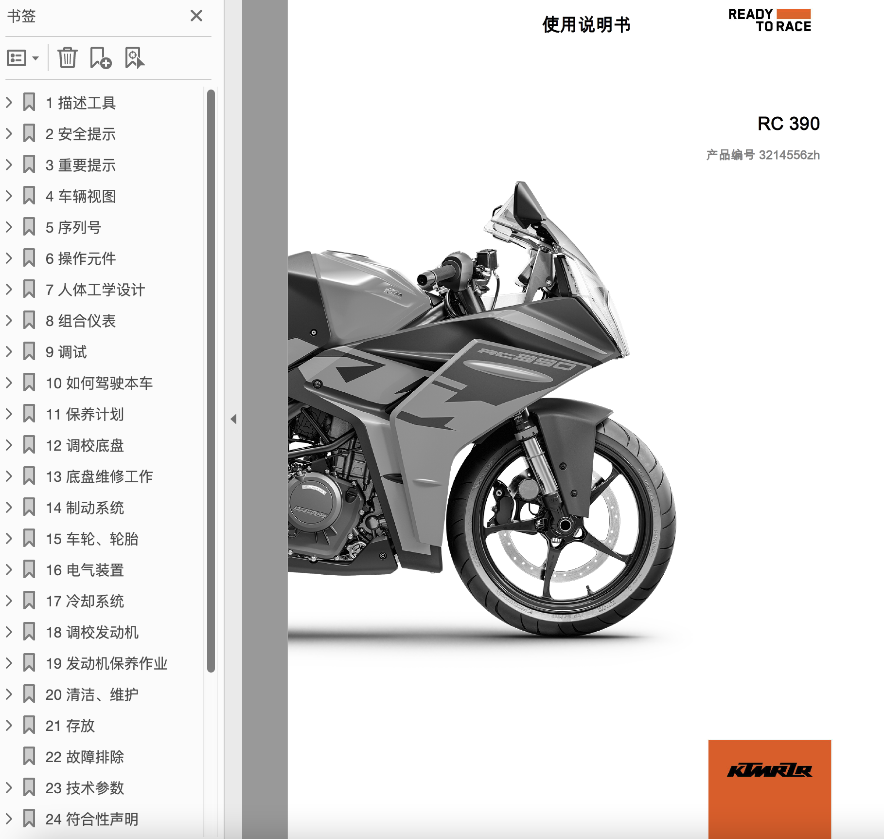The image size is (884, 839).
Task: Click bookmark icon beside 22 故障排除
Action: [x=29, y=756]
